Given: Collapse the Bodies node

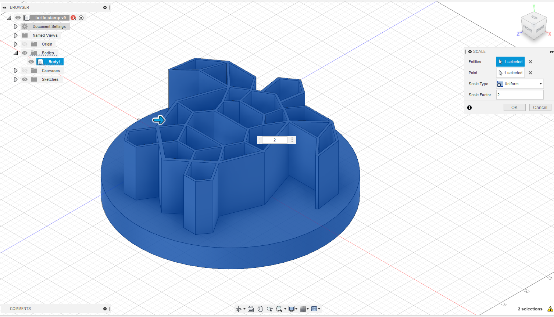Looking at the screenshot, I should [15, 53].
